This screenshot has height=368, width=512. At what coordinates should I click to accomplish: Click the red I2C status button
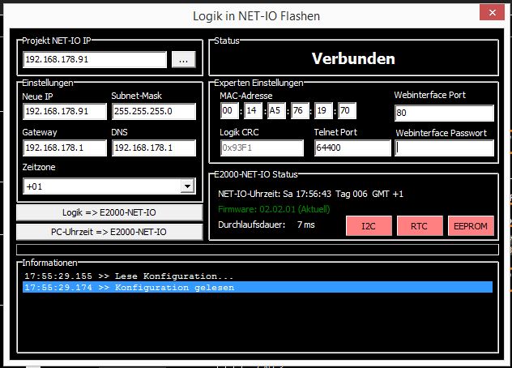click(x=369, y=226)
